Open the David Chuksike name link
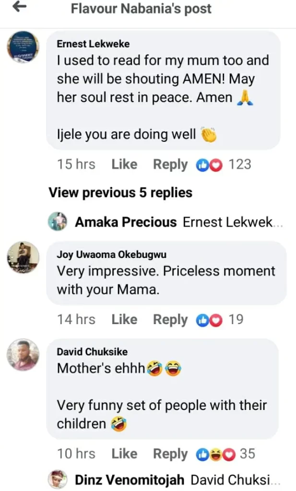Image resolution: width=296 pixels, height=491 pixels. pos(92,351)
